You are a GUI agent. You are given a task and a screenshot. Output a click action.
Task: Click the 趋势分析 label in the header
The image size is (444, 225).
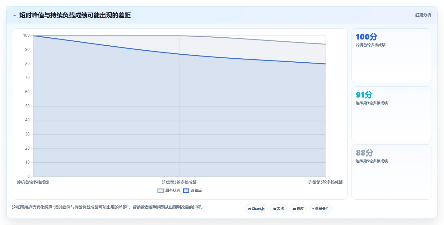[x=423, y=15]
